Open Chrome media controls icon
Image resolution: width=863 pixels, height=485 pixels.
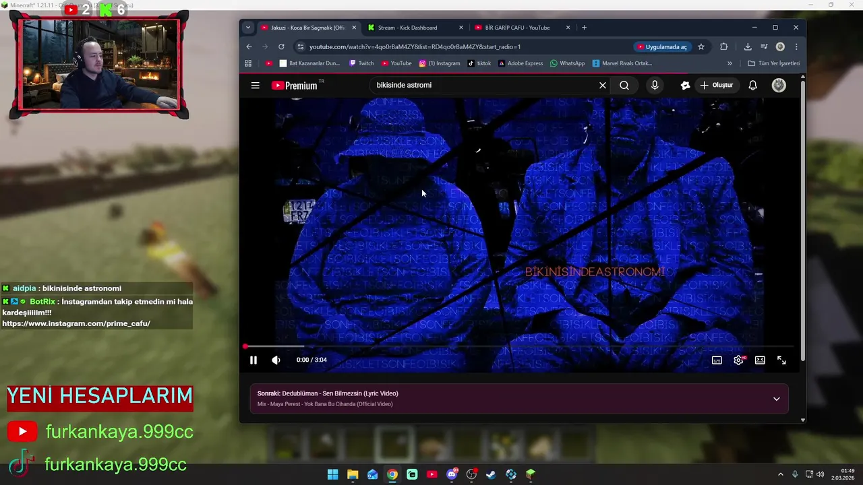764,46
